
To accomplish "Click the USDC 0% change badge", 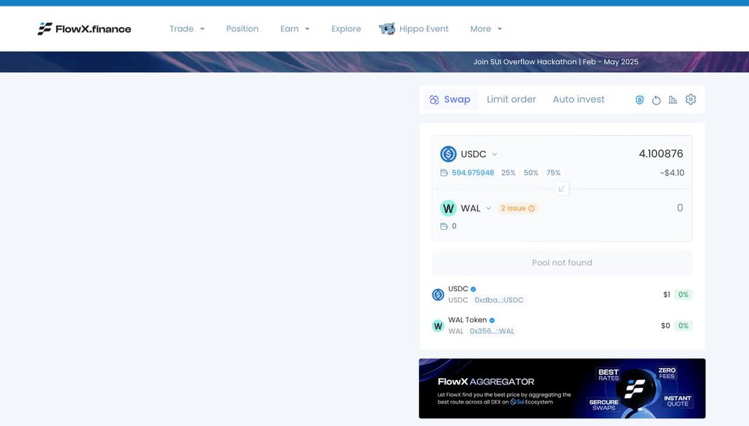I will pos(683,295).
